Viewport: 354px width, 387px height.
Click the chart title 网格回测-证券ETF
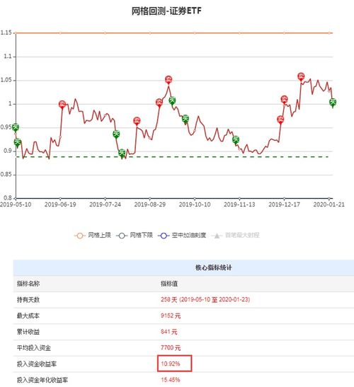pos(166,11)
